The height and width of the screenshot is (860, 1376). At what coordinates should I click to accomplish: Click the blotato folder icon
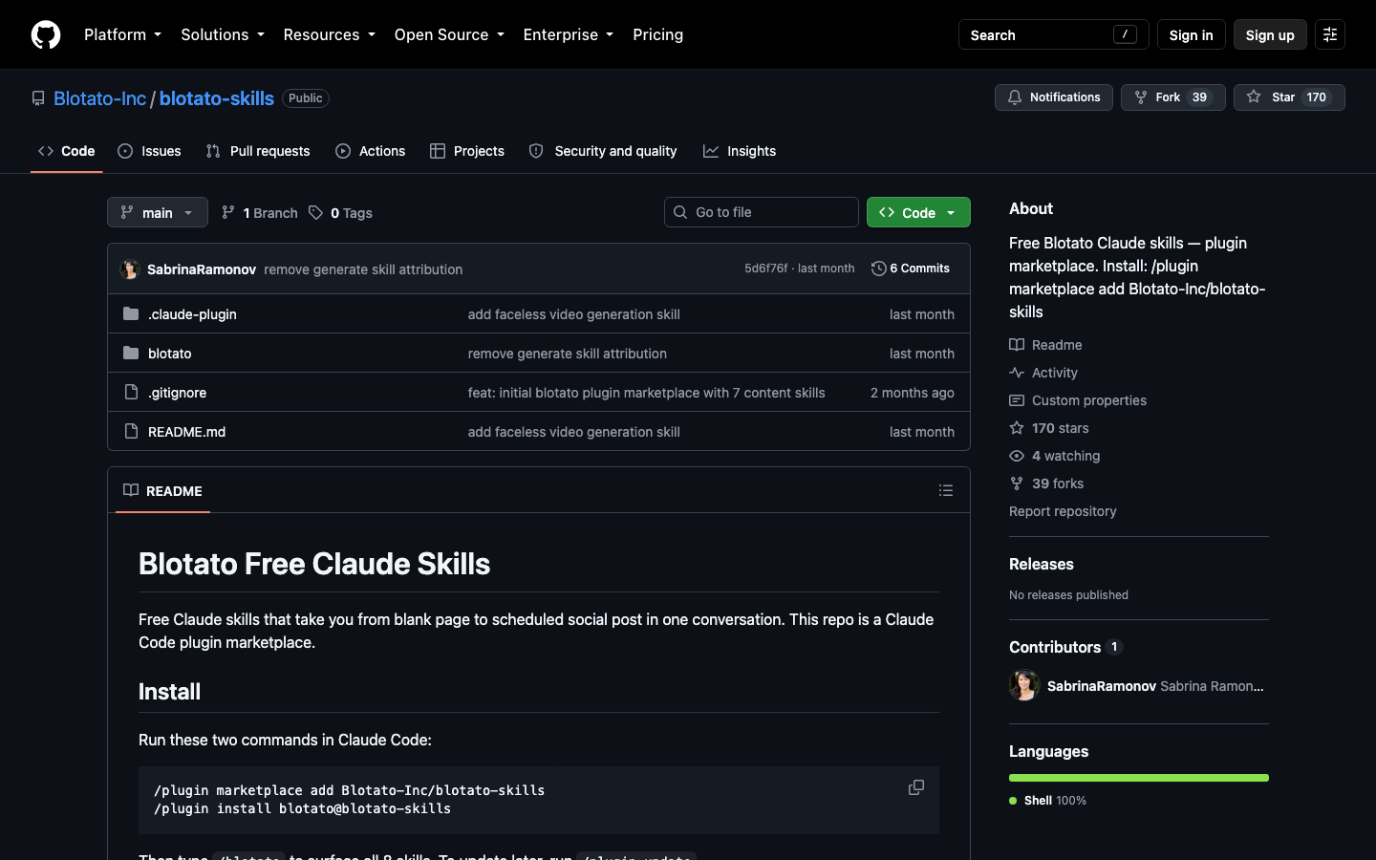pos(131,353)
